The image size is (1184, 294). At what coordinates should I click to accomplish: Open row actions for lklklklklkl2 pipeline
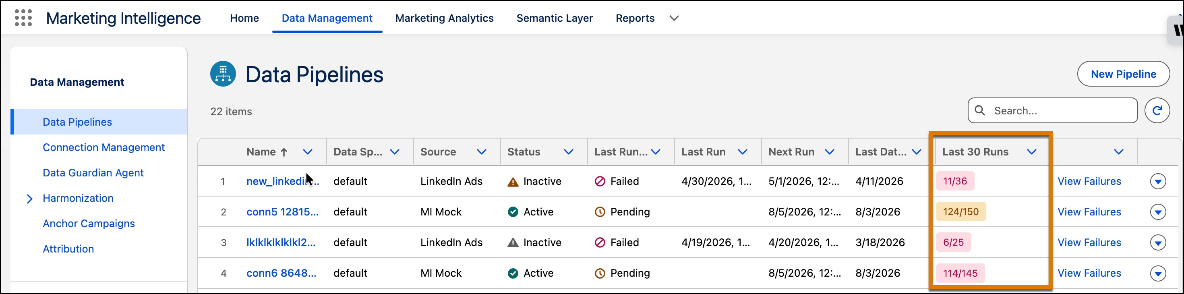point(1158,242)
